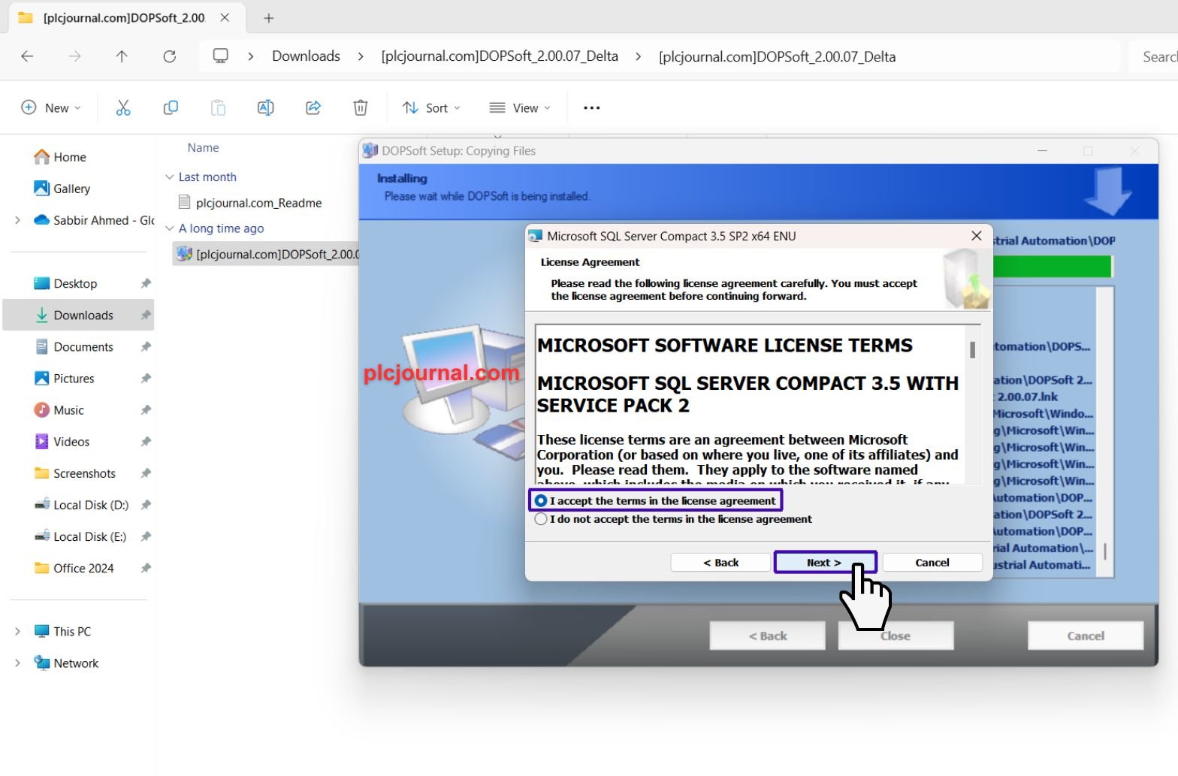Click the Name column header
1178x776 pixels.
pyautogui.click(x=203, y=148)
